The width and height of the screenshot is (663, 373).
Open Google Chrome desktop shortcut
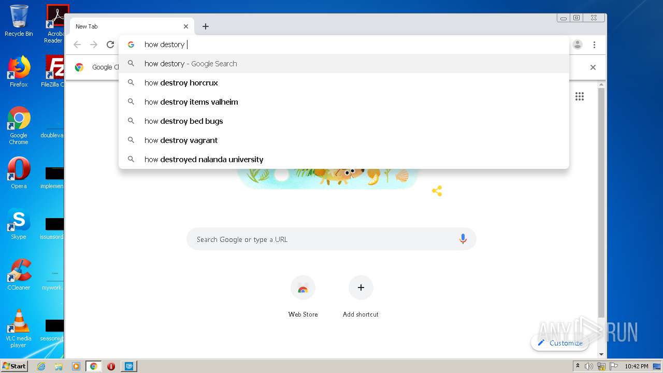point(19,126)
